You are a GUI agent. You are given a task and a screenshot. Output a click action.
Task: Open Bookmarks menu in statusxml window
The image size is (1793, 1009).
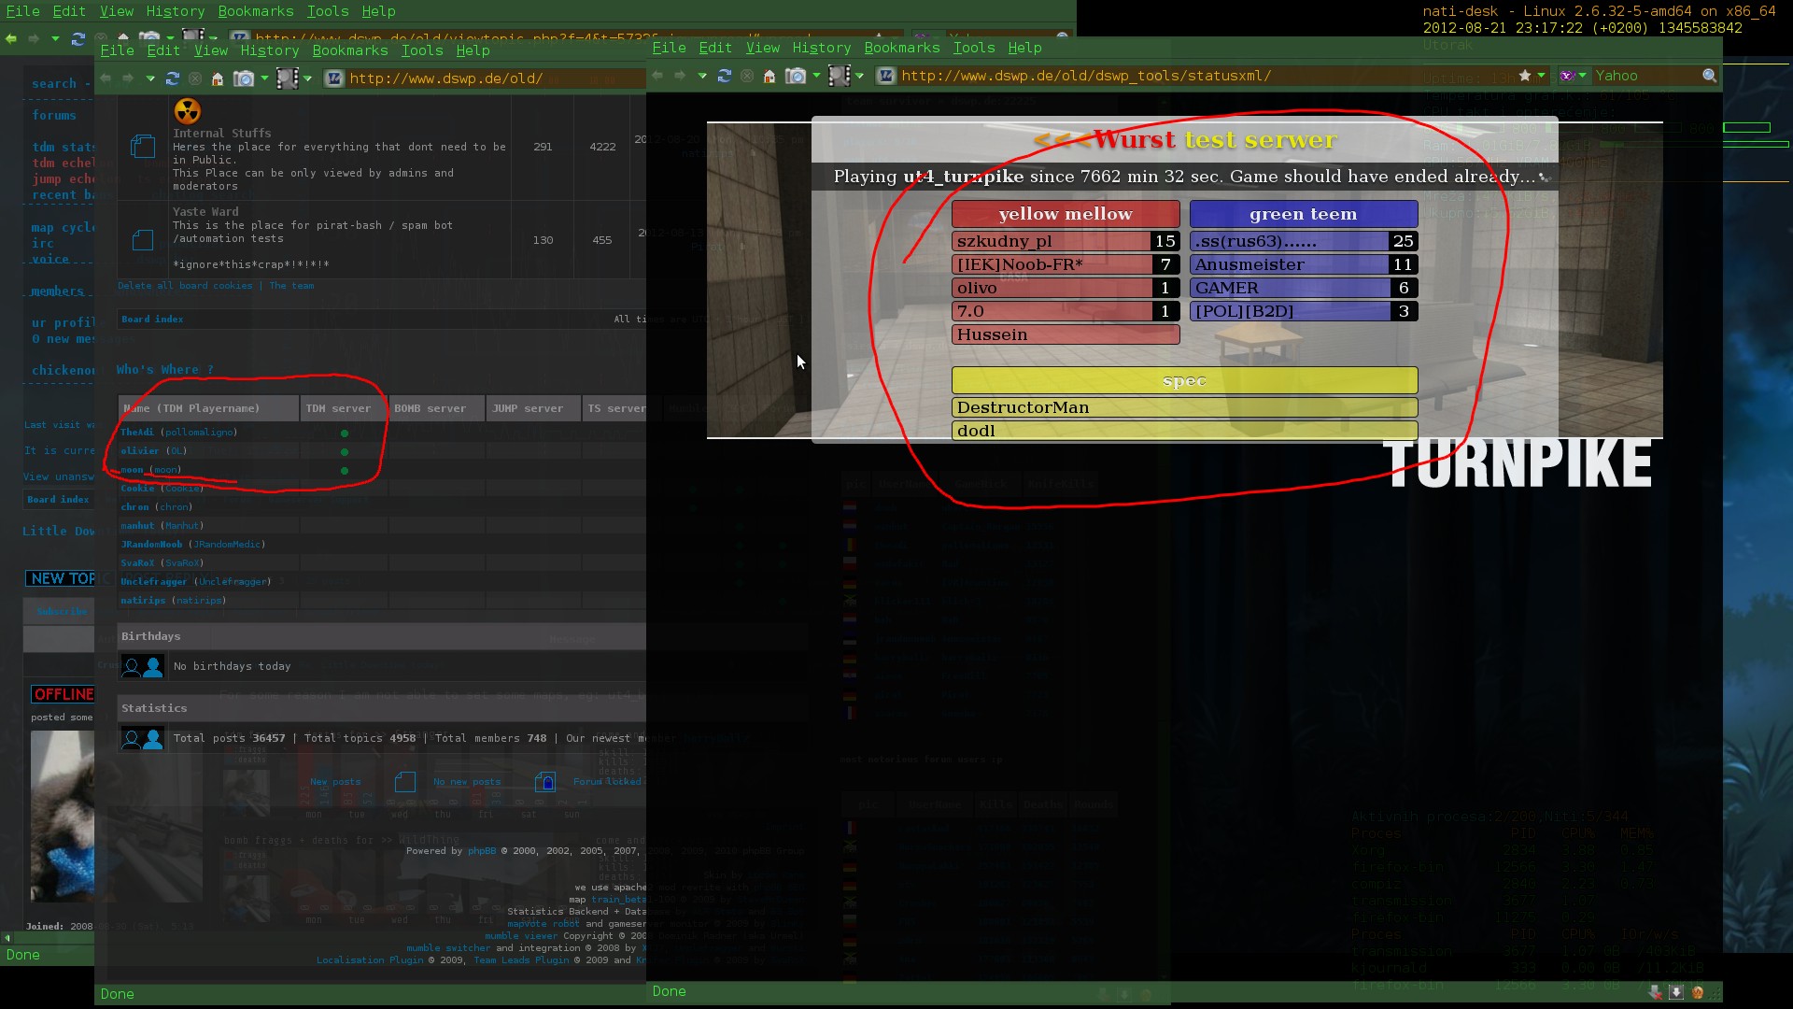901,48
